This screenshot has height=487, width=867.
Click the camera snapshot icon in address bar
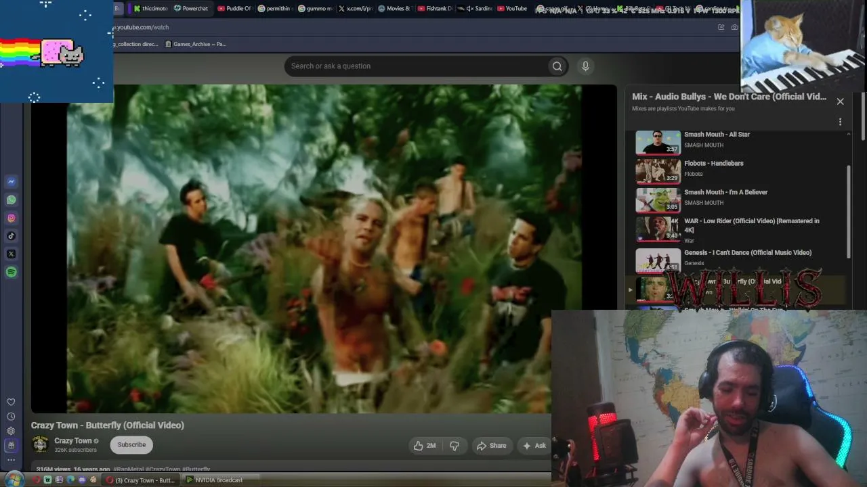[734, 27]
